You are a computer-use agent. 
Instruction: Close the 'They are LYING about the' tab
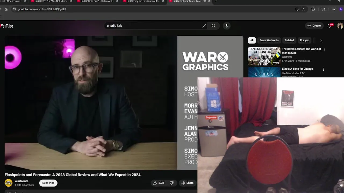click(163, 1)
